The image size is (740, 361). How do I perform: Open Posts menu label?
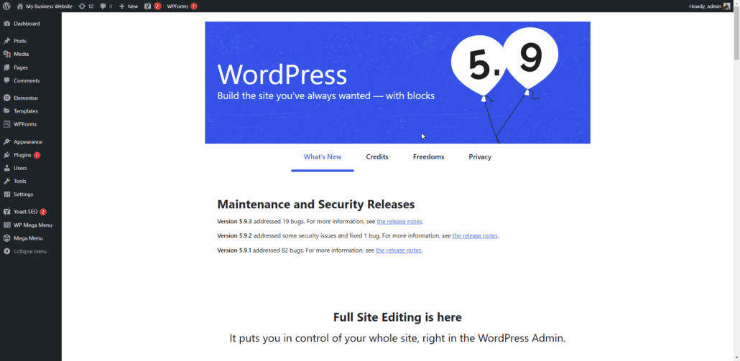click(20, 41)
